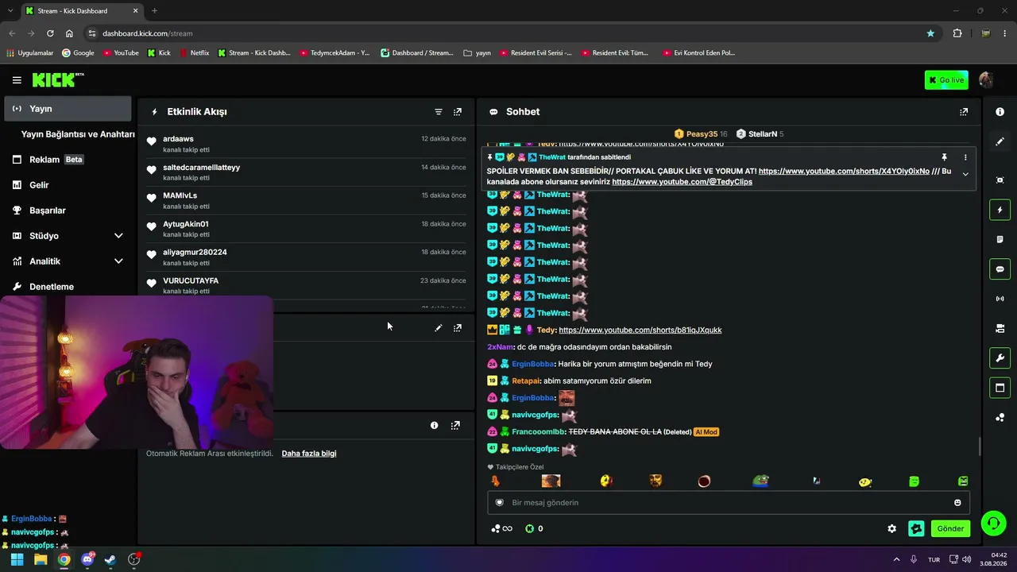Click the screen capture icon in right sidebar
Viewport: 1017px width, 572px height.
pos(1000,180)
